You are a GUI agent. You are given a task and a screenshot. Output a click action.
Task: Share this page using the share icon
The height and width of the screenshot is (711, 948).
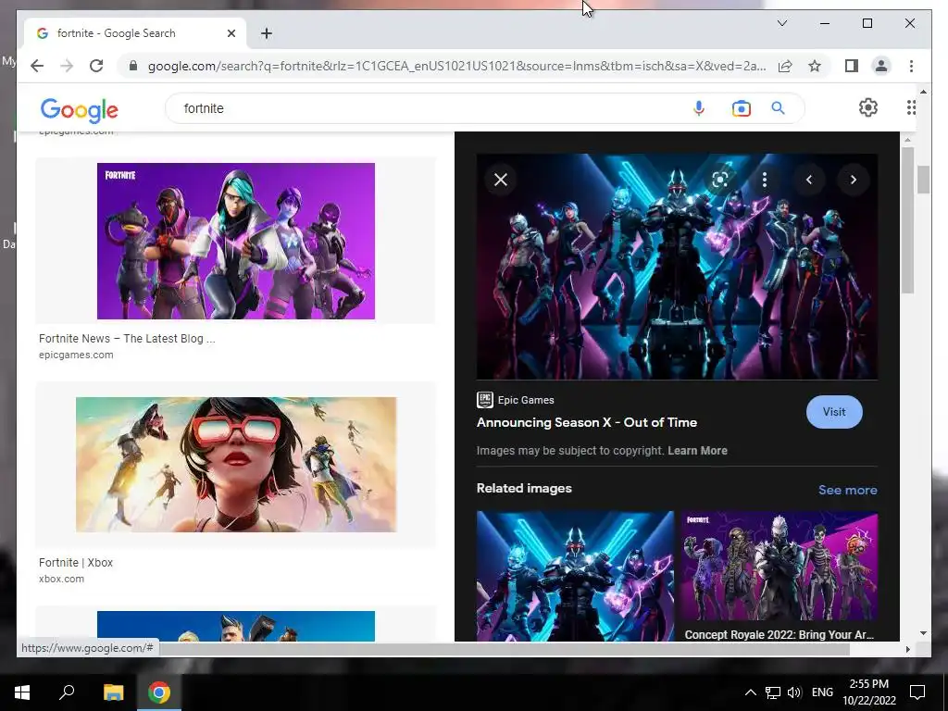785,66
